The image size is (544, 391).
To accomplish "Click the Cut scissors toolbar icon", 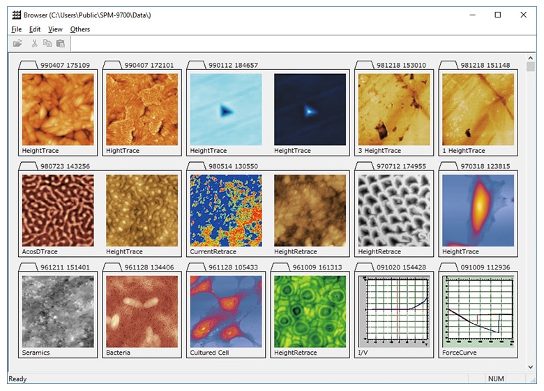I will (35, 43).
